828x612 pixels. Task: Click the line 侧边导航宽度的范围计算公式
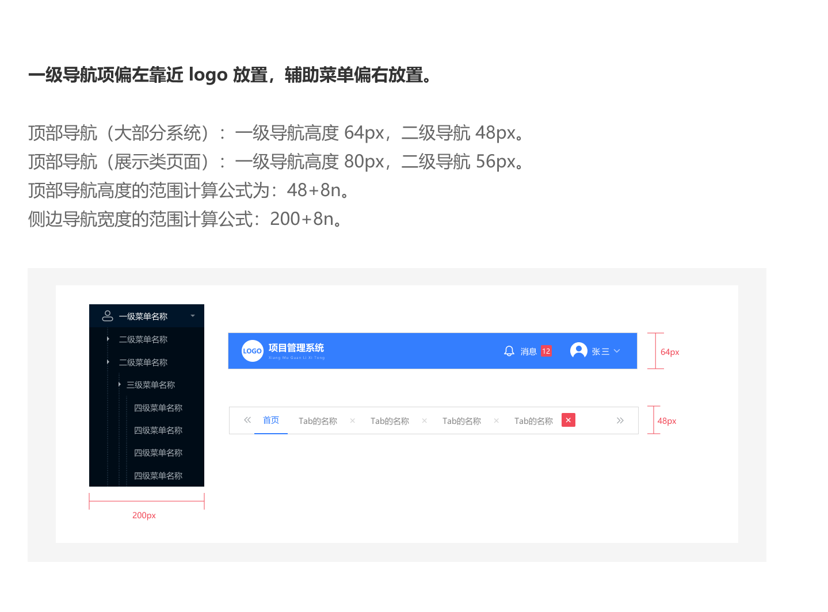point(186,219)
